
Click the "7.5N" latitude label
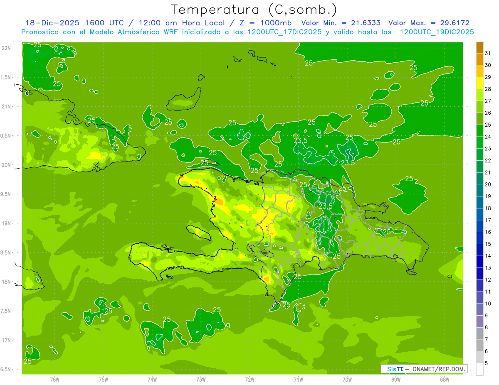point(6,311)
